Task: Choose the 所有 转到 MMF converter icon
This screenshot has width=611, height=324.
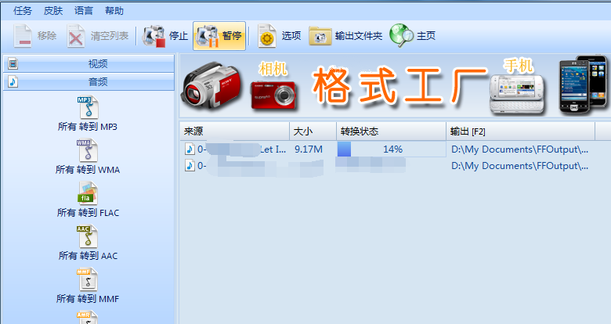Action: click(88, 279)
